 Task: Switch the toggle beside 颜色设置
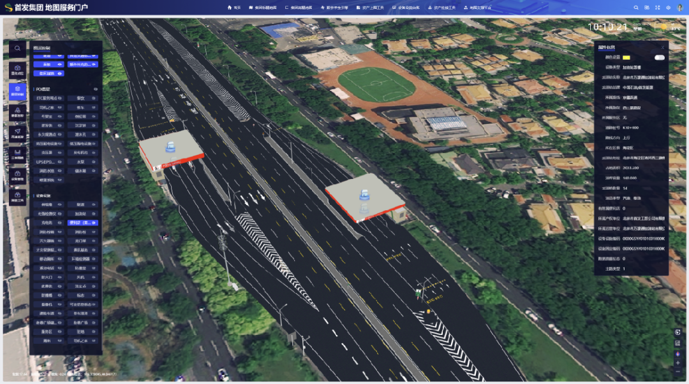pyautogui.click(x=659, y=57)
